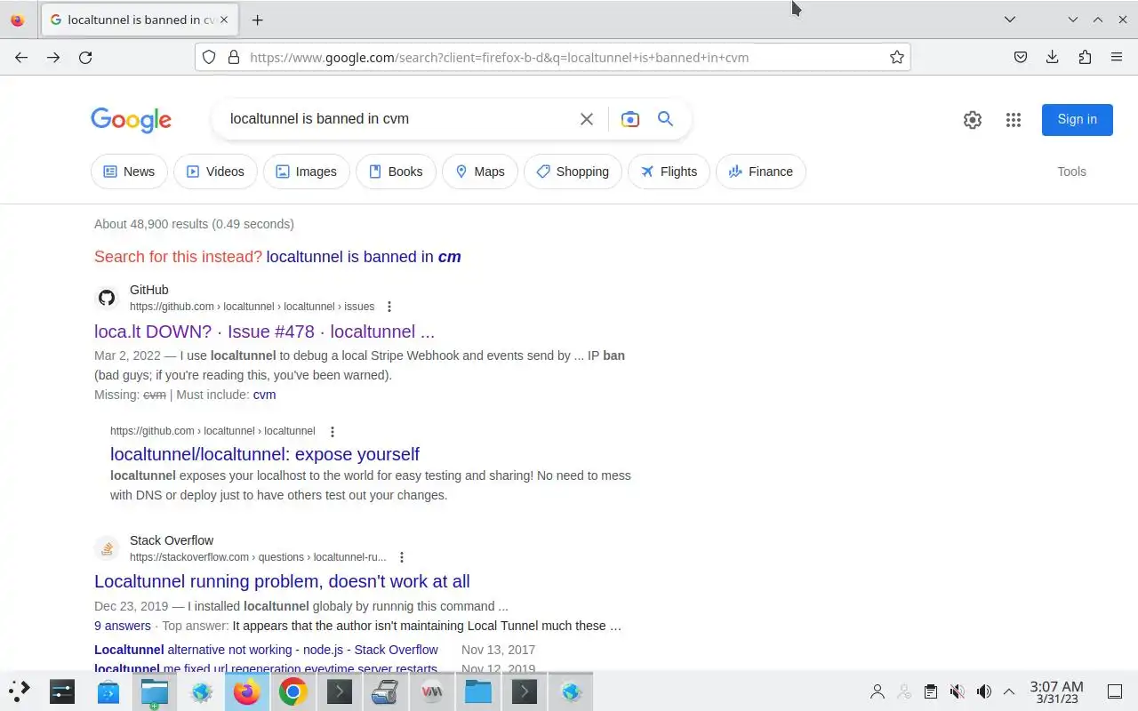Filter results by Images
1138x711 pixels.
(306, 172)
